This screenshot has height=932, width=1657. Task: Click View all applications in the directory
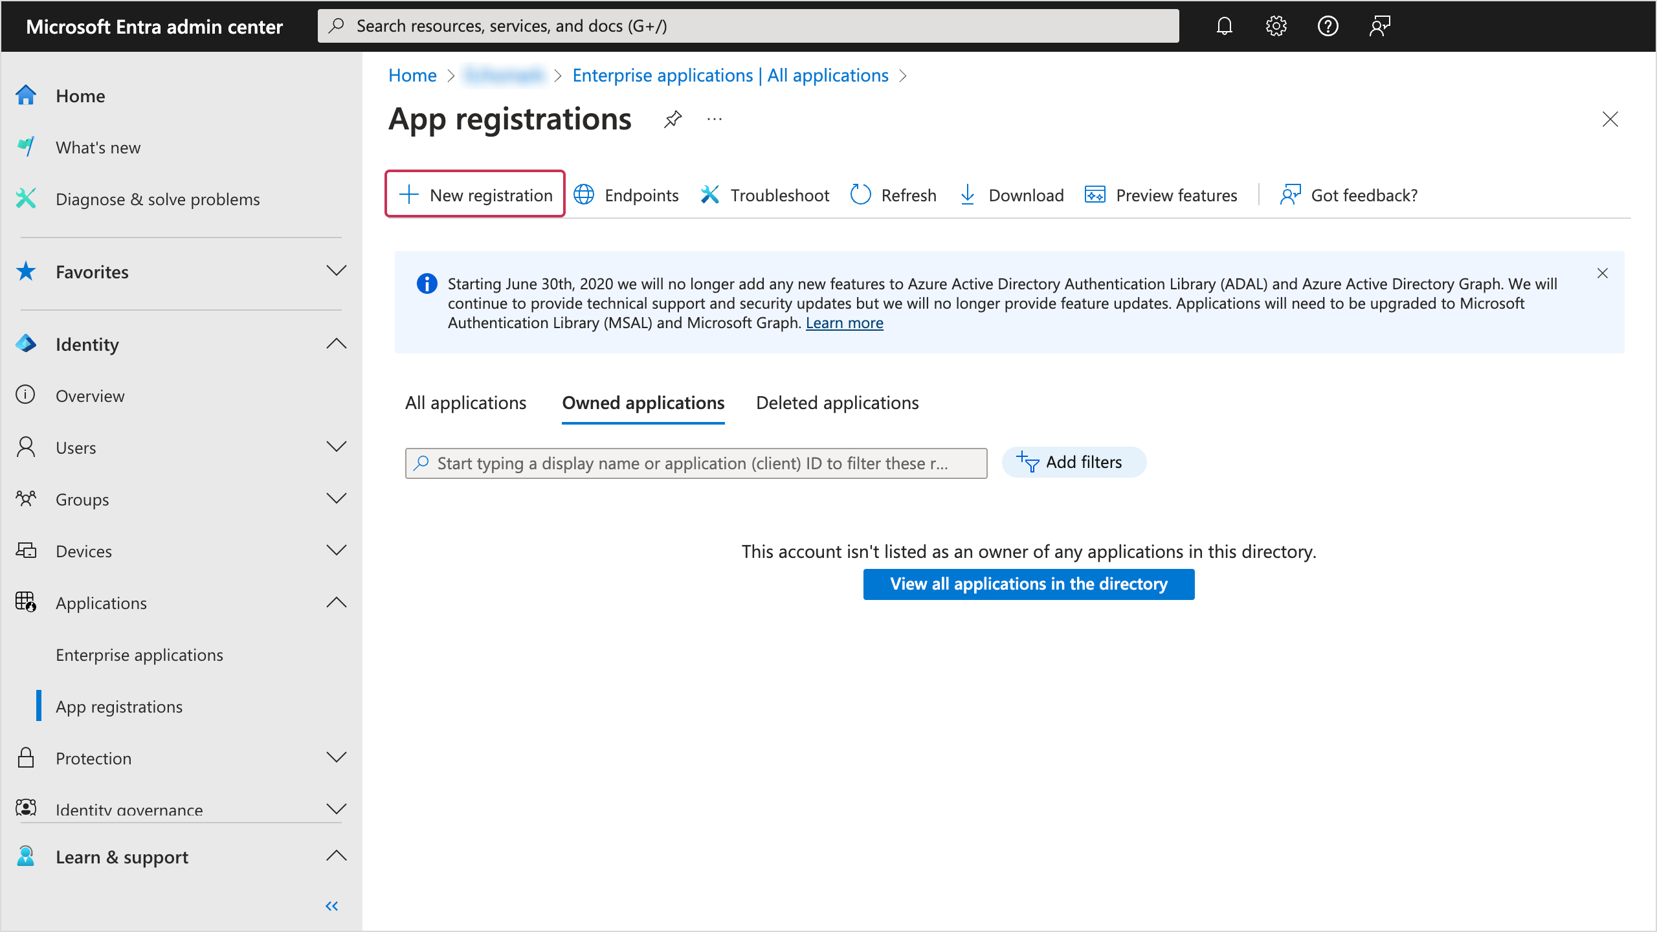pyautogui.click(x=1029, y=584)
